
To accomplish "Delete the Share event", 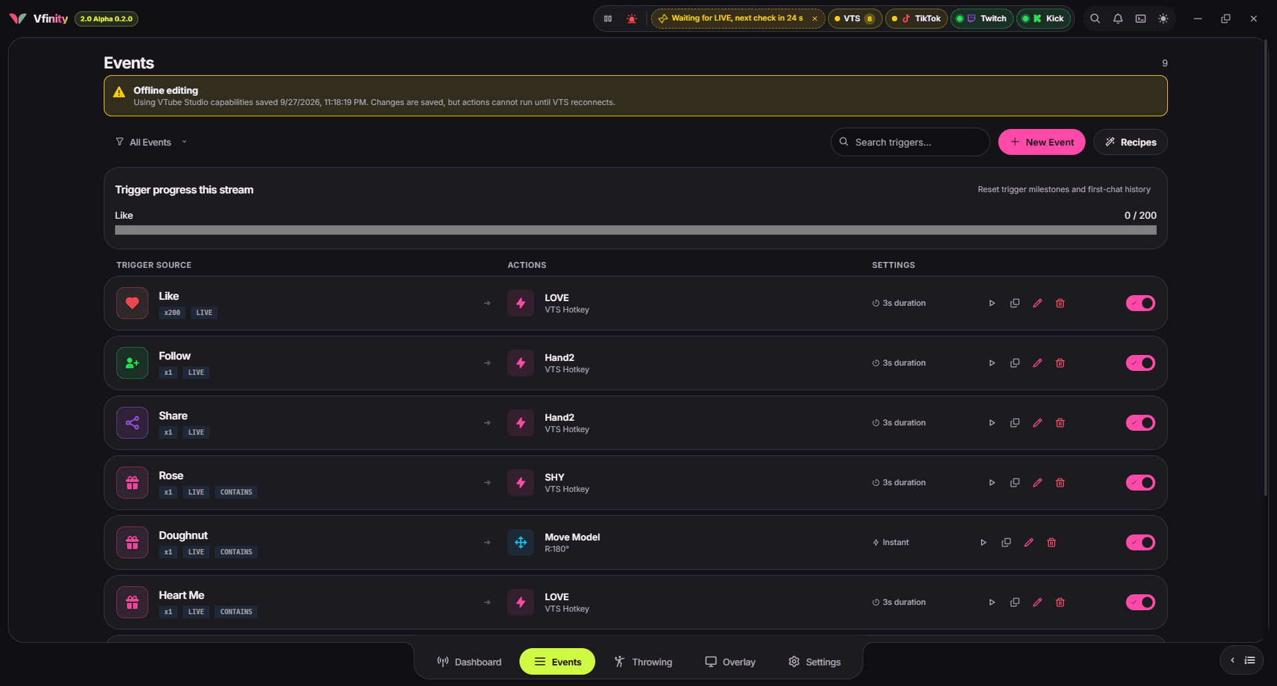I will tap(1060, 423).
